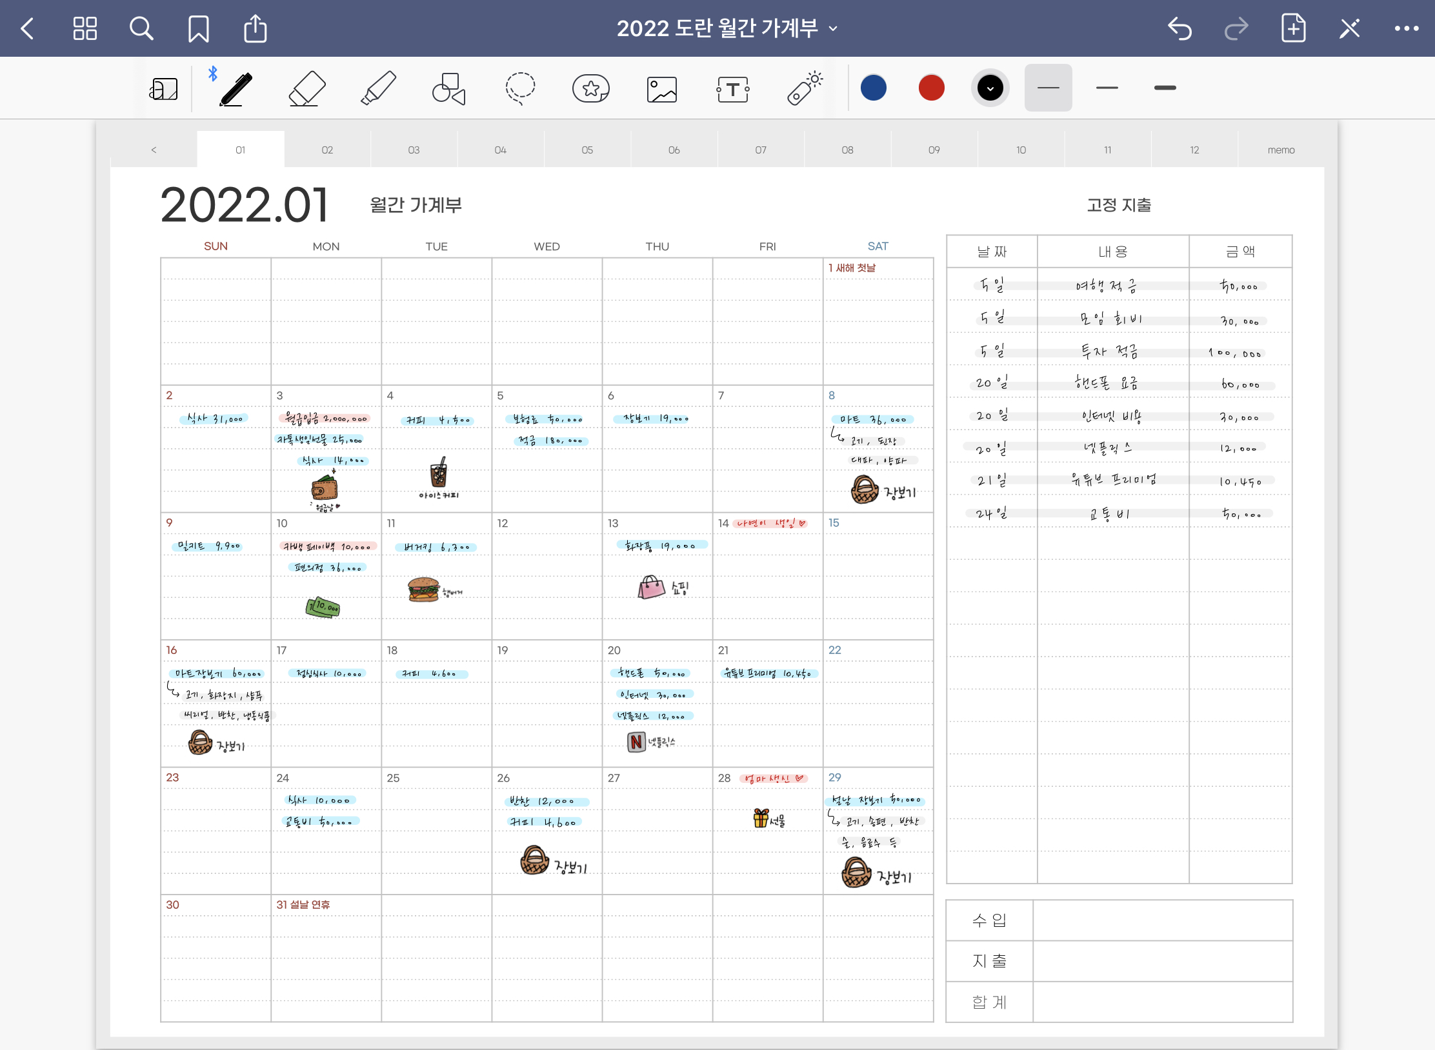Click the undo button

point(1179,28)
